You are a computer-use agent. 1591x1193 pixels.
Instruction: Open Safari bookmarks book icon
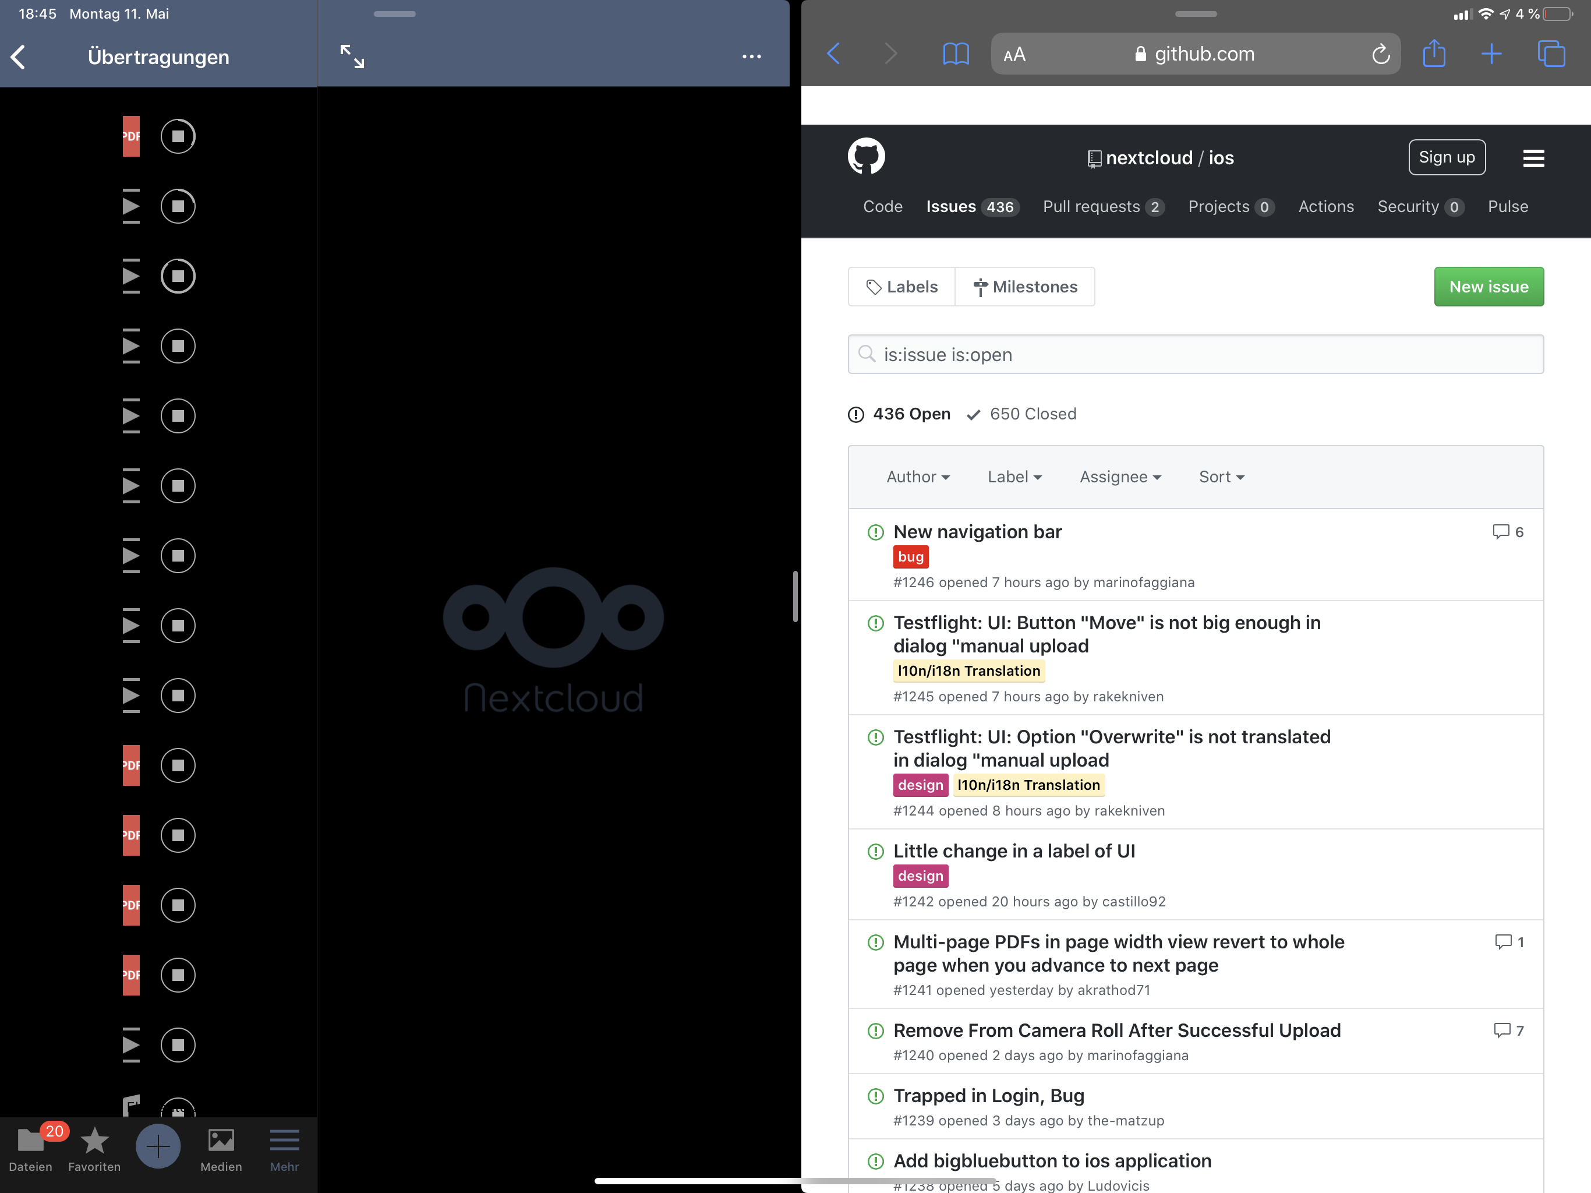tap(956, 53)
